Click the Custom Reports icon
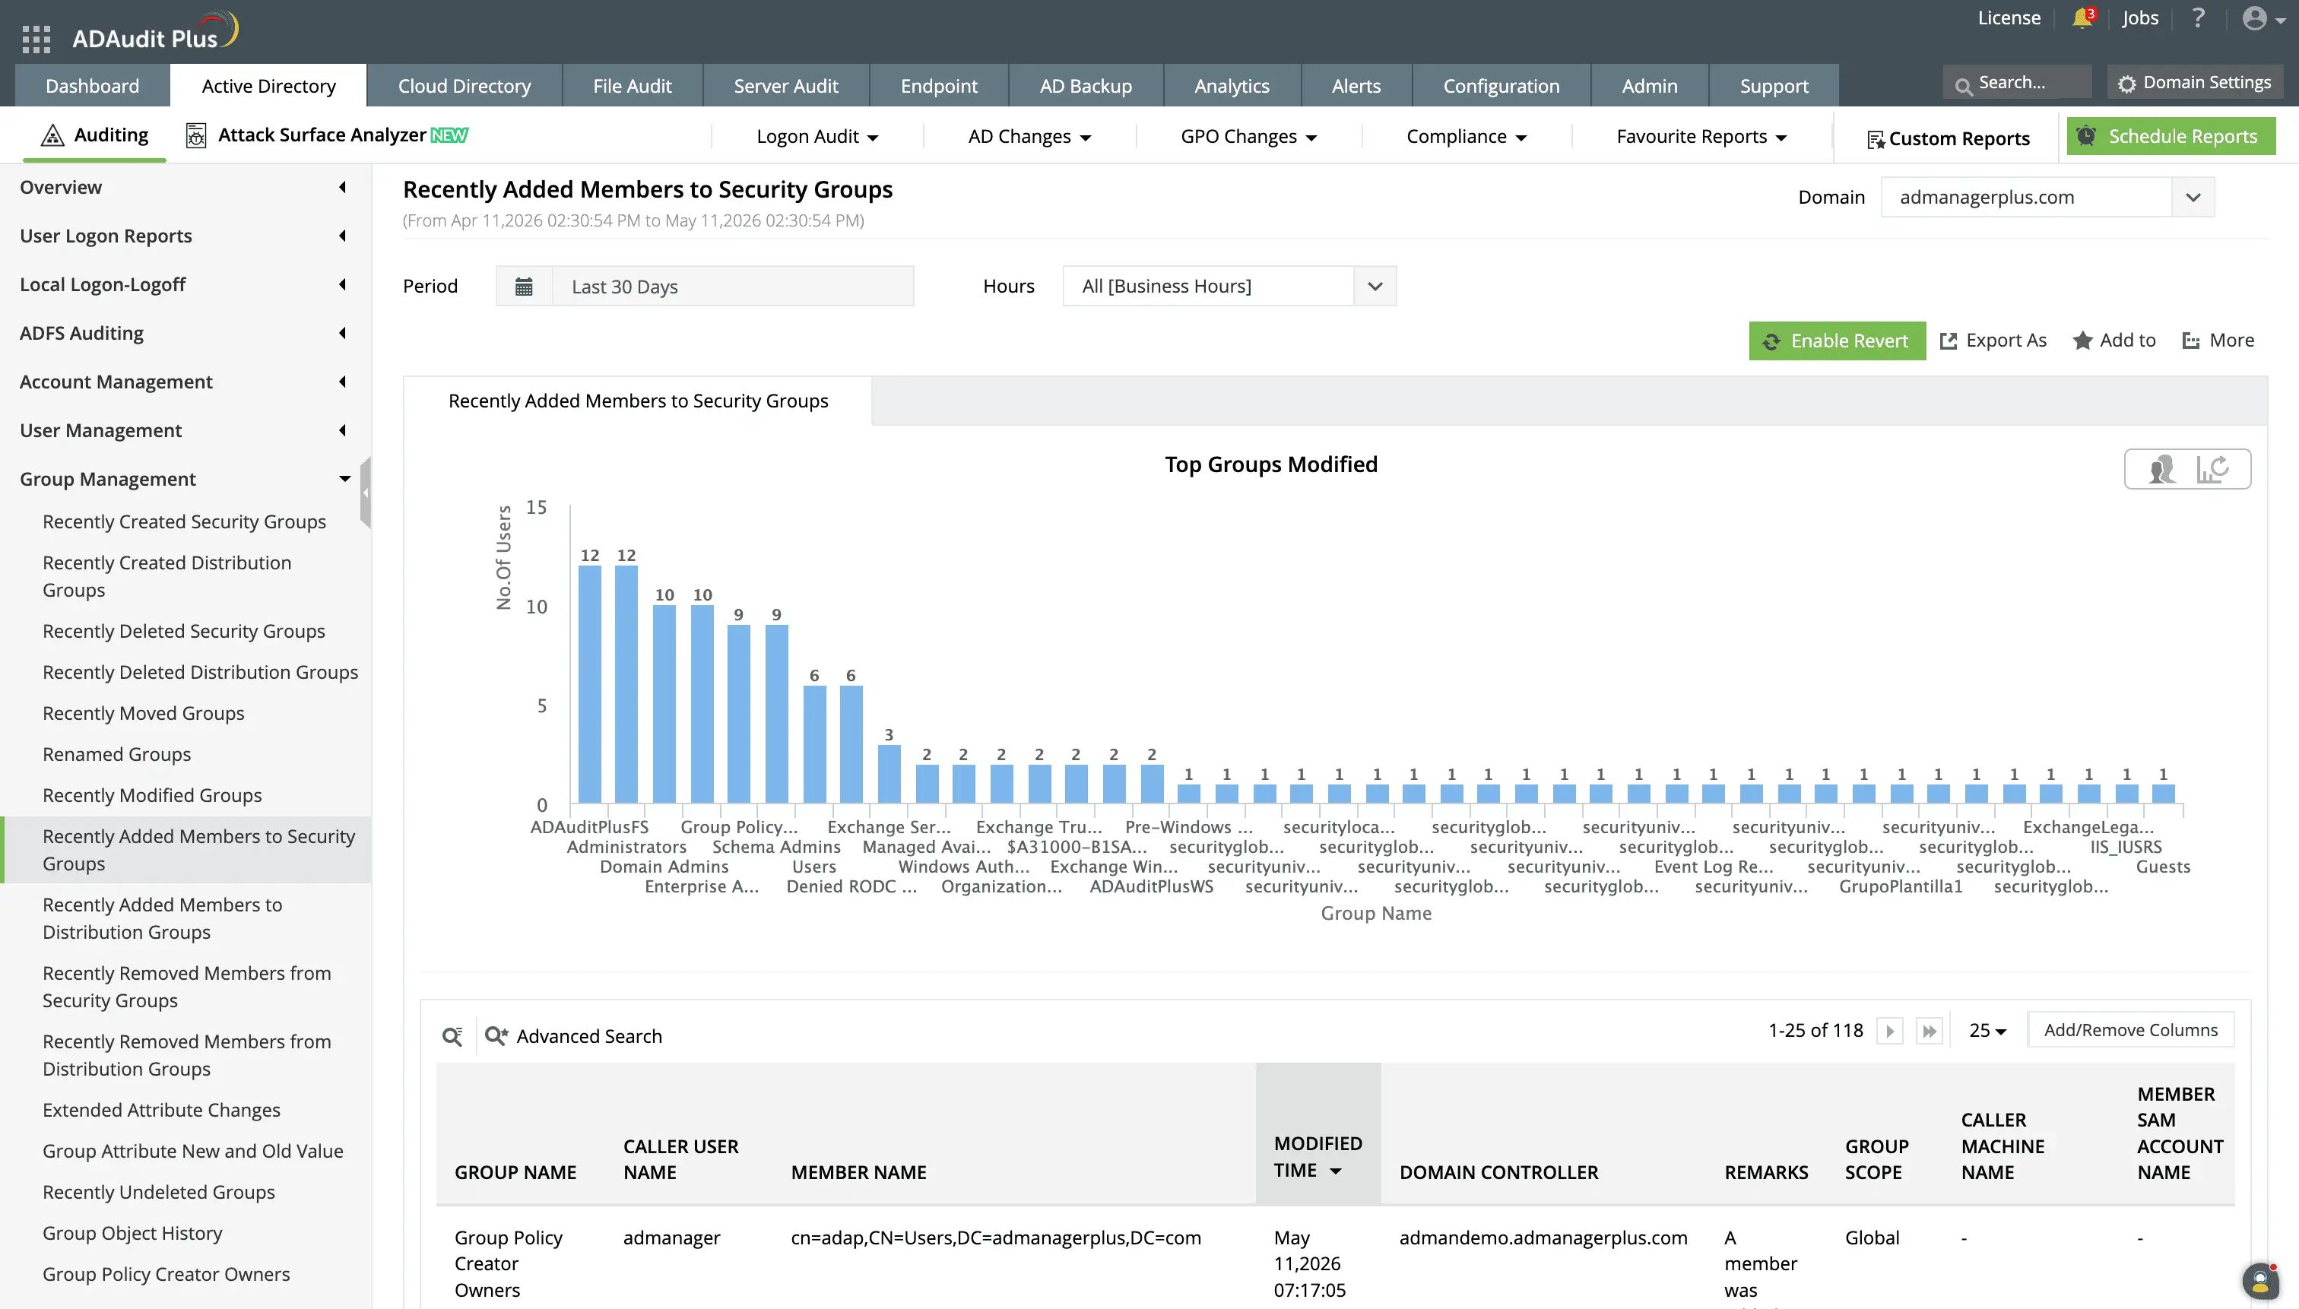The height and width of the screenshot is (1309, 2299). 1876,139
